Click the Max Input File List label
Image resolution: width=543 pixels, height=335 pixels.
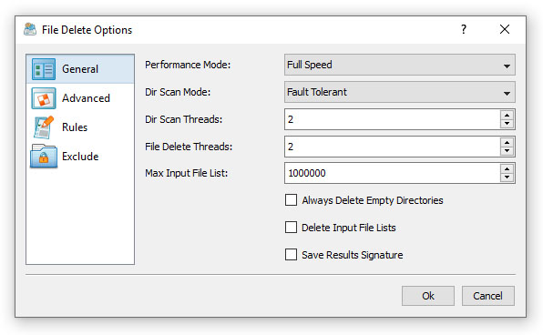186,173
